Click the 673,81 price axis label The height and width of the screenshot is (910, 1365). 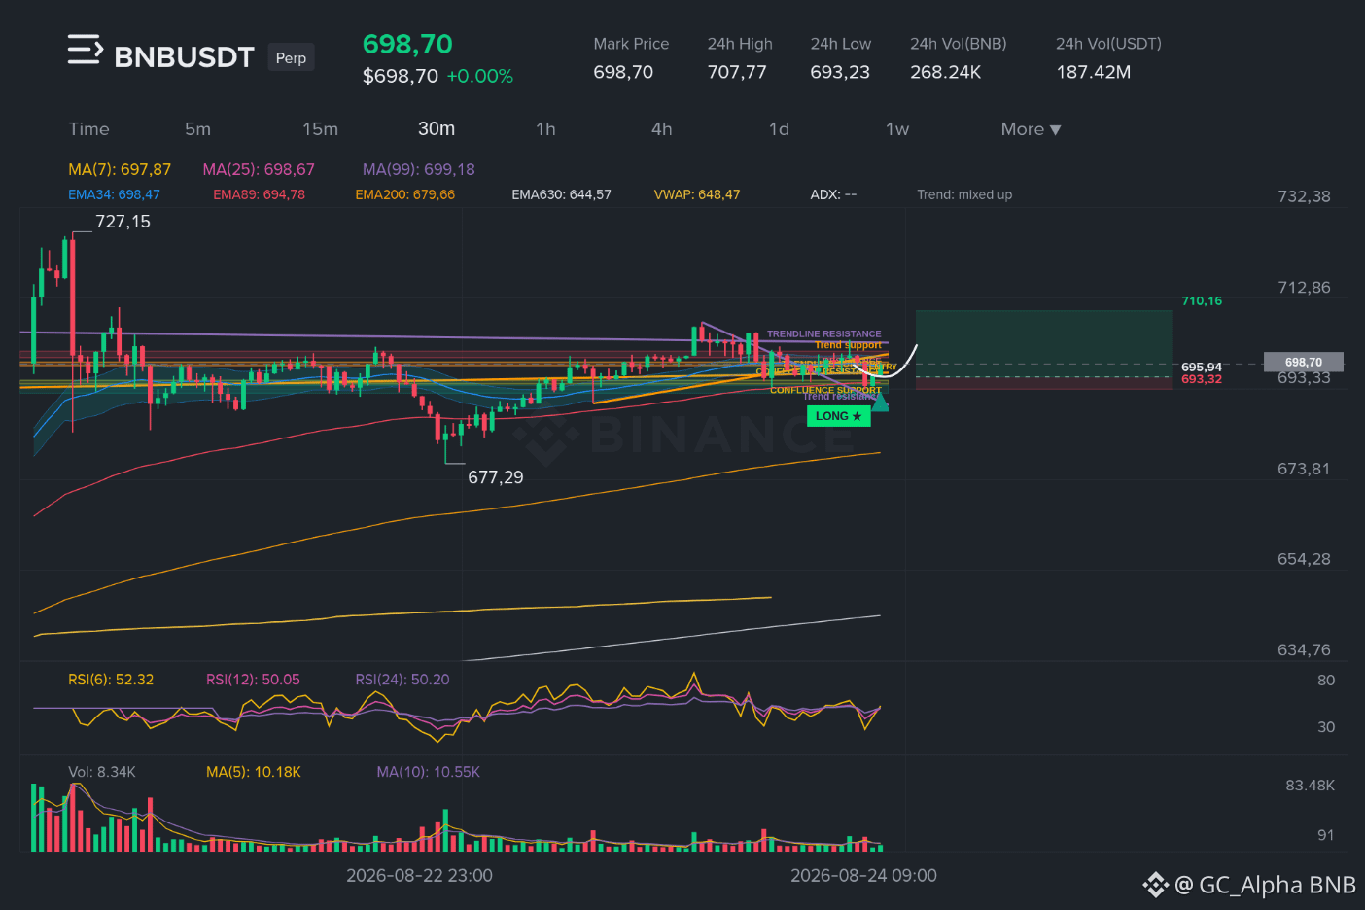pos(1304,469)
